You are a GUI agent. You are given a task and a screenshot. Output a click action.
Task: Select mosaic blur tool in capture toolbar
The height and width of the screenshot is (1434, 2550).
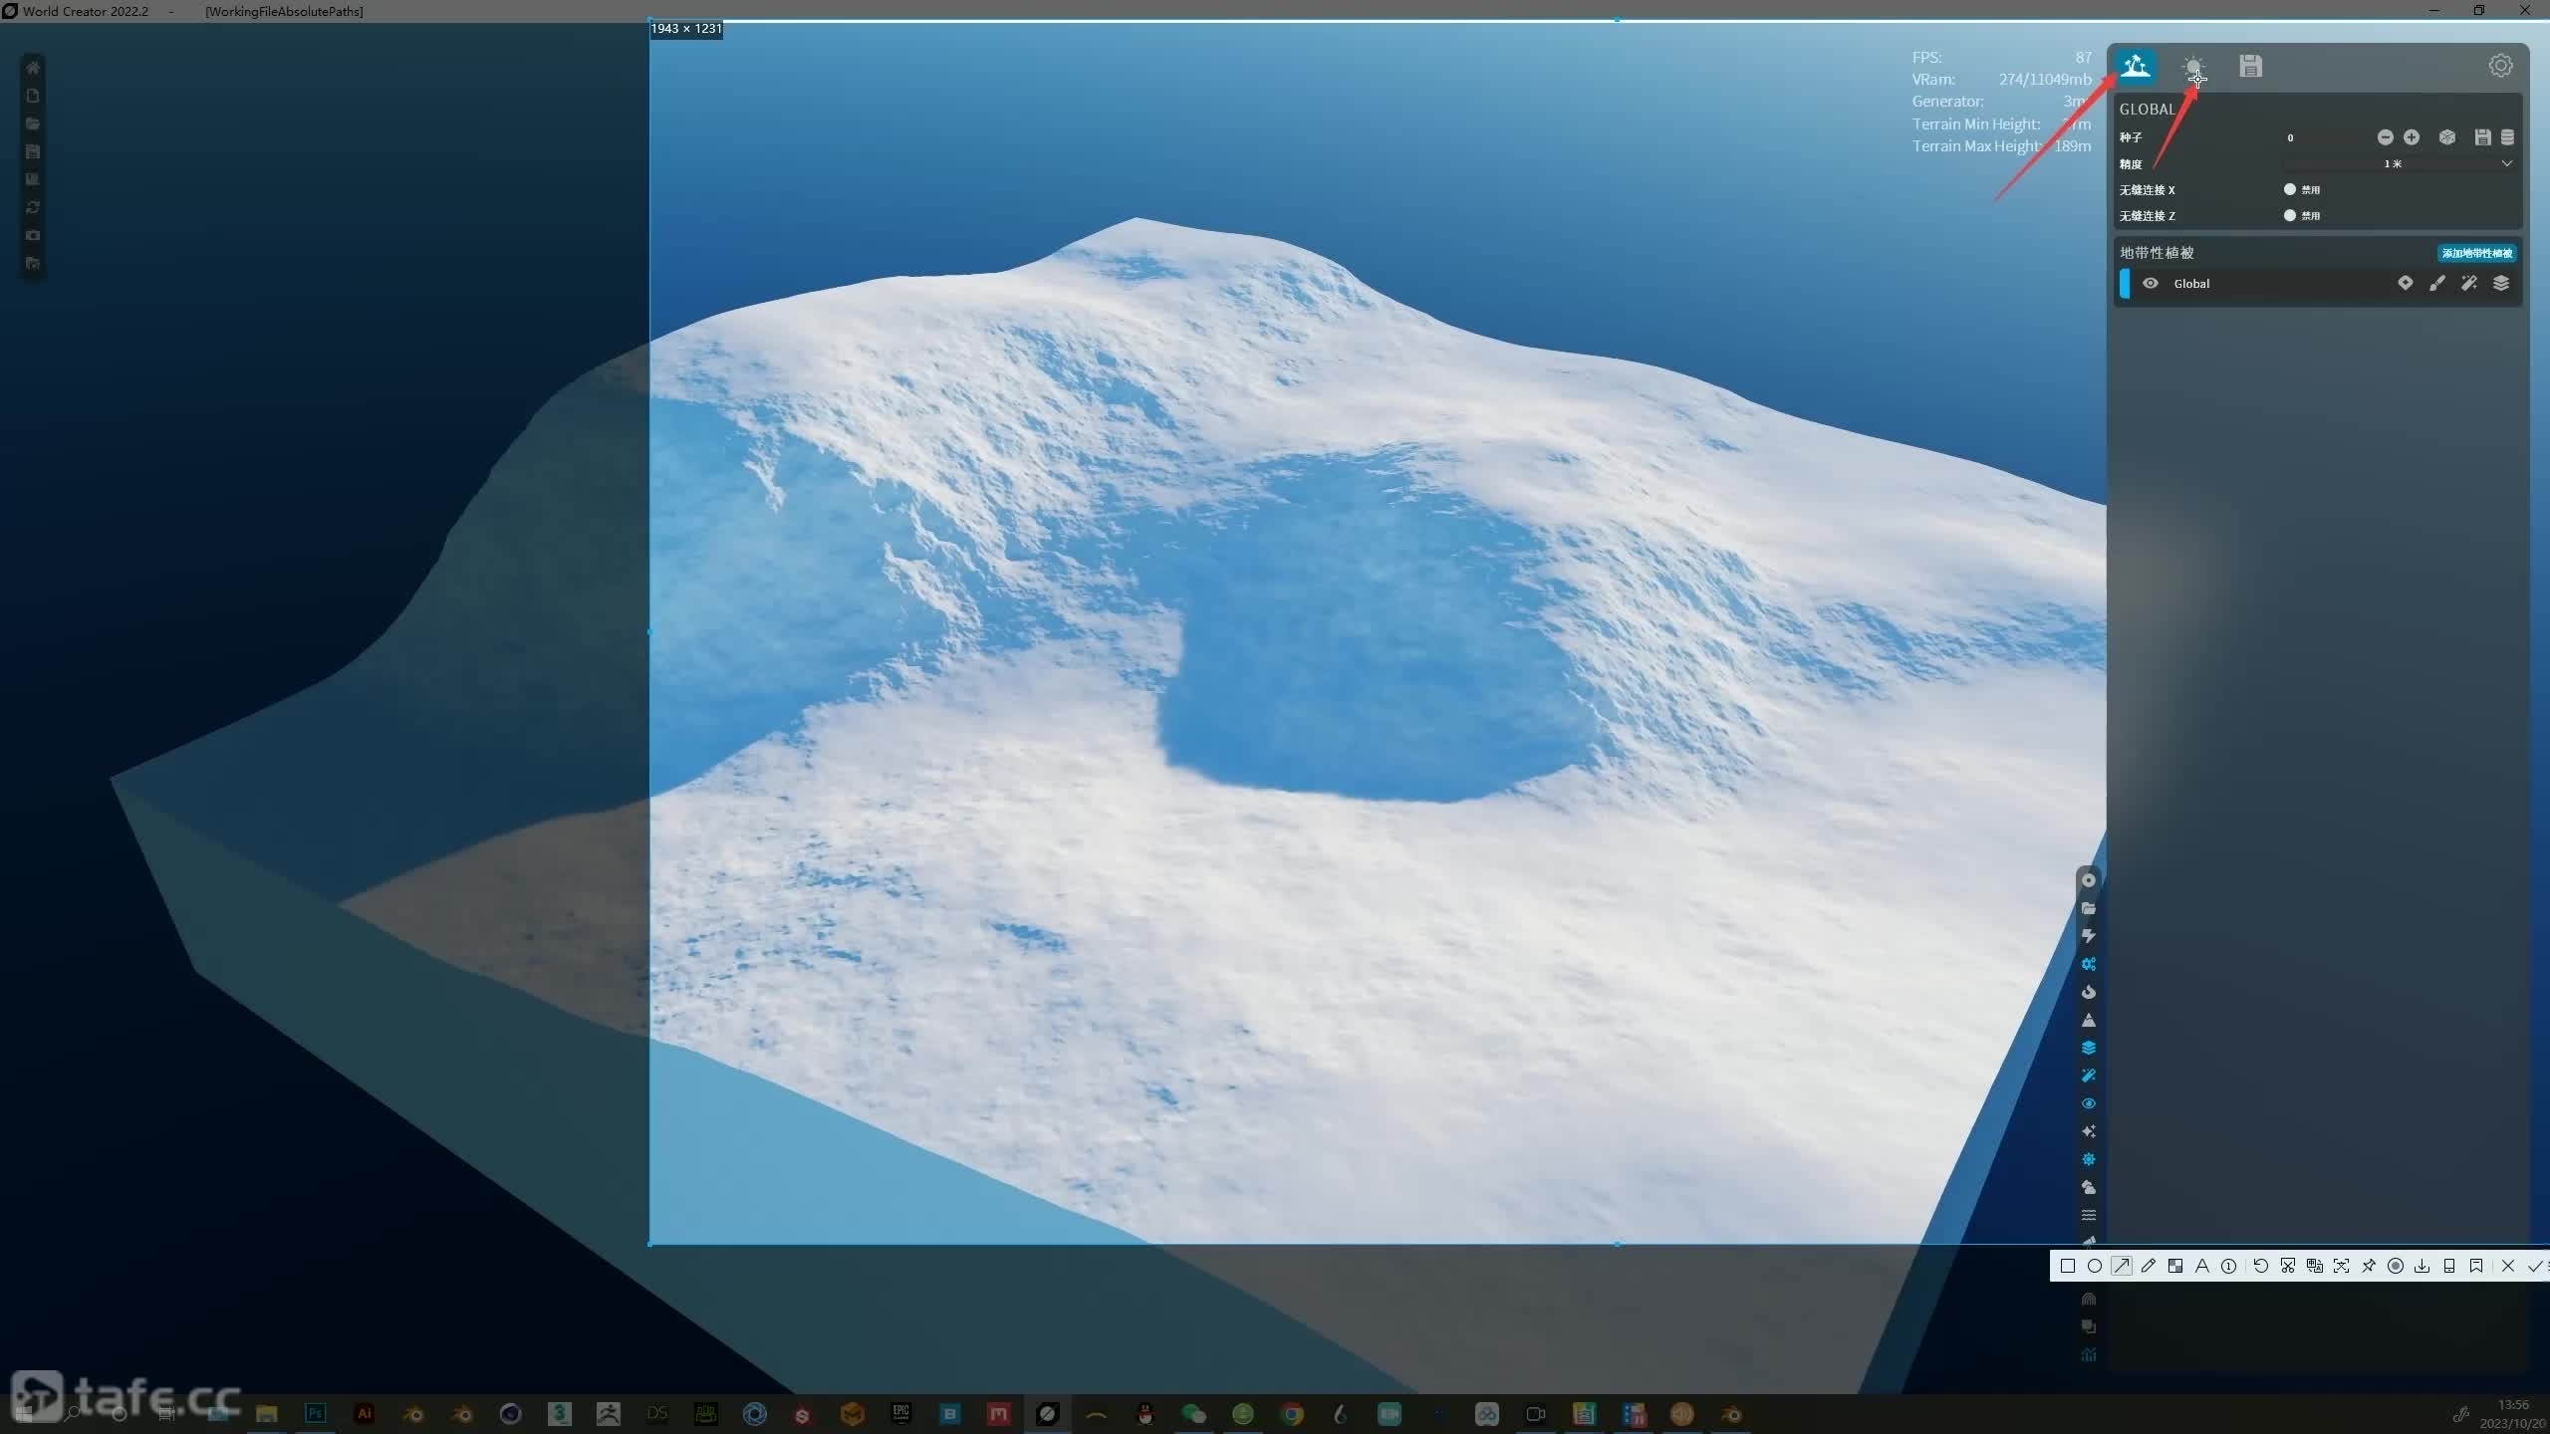tap(2175, 1266)
